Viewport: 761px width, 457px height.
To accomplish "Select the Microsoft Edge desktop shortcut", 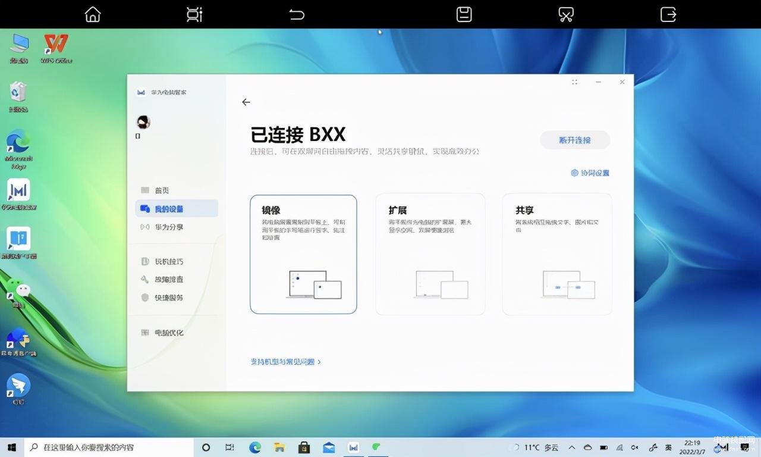I will [18, 149].
